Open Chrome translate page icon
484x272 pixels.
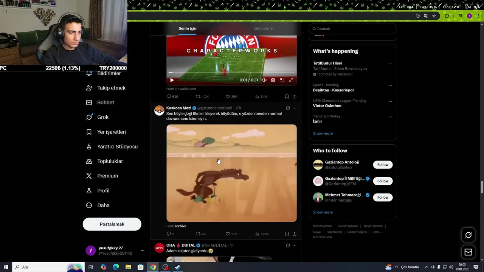(x=426, y=16)
